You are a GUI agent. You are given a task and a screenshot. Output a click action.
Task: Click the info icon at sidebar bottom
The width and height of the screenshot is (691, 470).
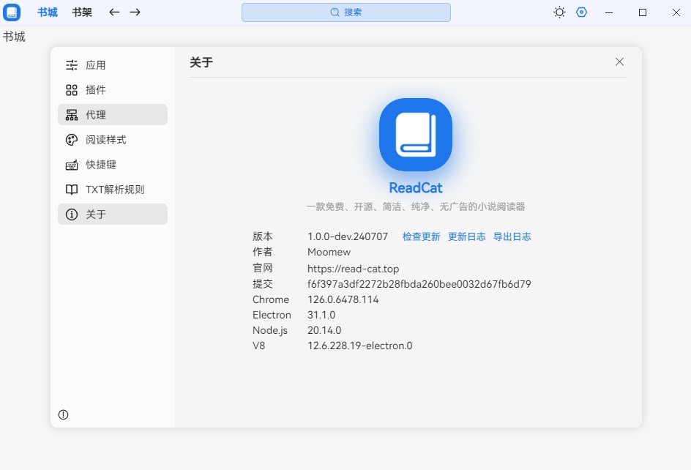(64, 415)
